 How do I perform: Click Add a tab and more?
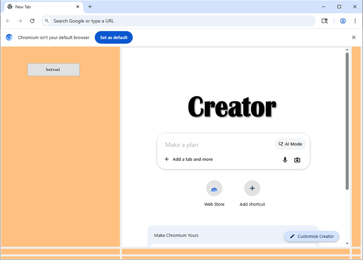pos(188,160)
